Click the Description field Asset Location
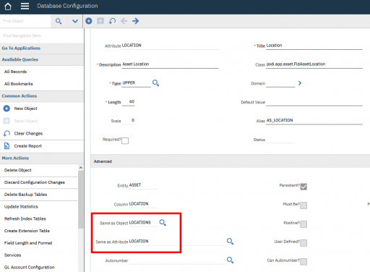The height and width of the screenshot is (272, 370). (170, 64)
